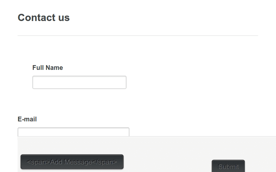Place cursor in the Full Name box
276x172 pixels.
point(79,82)
